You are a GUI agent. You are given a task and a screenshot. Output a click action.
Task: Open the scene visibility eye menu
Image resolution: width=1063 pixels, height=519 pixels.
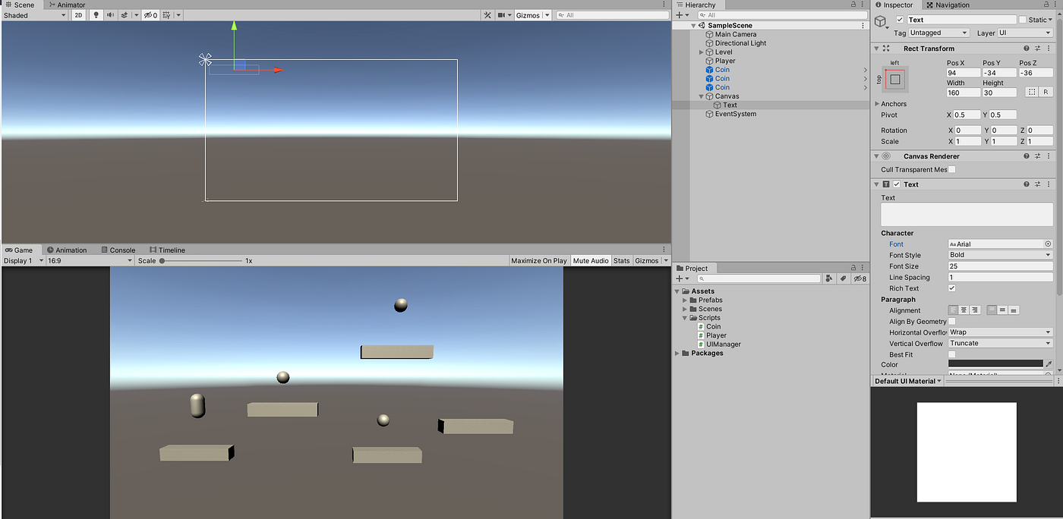(150, 14)
